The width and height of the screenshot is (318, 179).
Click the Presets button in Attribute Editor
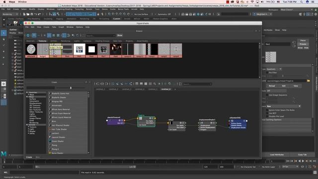pos(303,44)
